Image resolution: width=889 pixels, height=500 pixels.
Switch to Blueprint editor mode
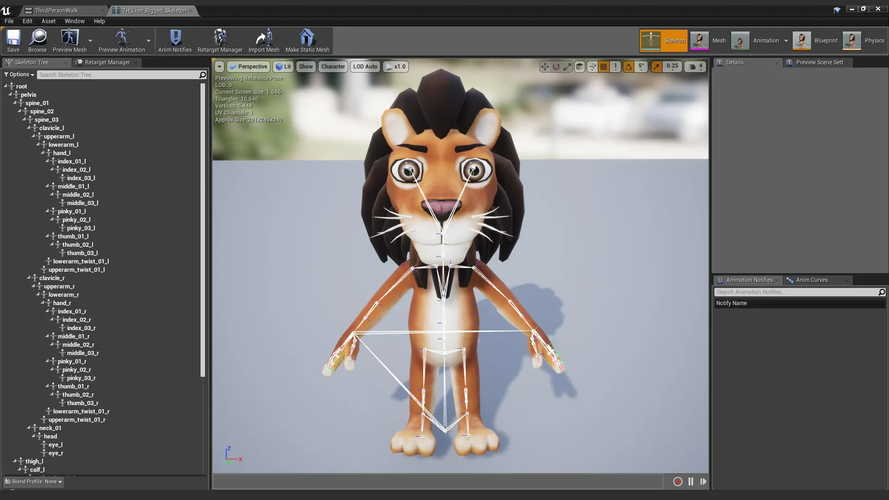pos(815,41)
